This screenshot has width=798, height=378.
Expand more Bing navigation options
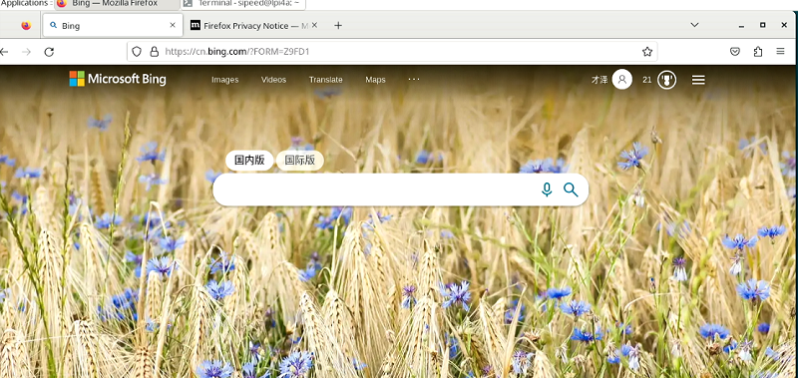coord(414,79)
